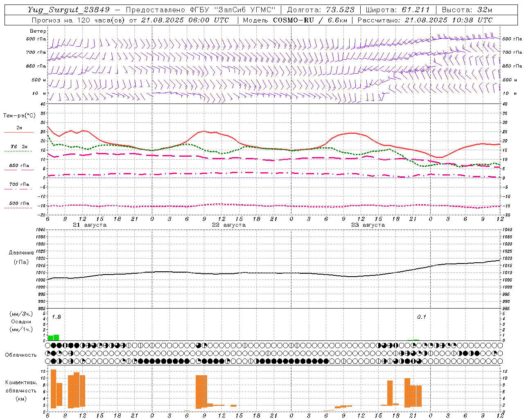The width and height of the screenshot is (524, 419).
Task: Select the precipitation total value 0.1
Action: click(422, 317)
